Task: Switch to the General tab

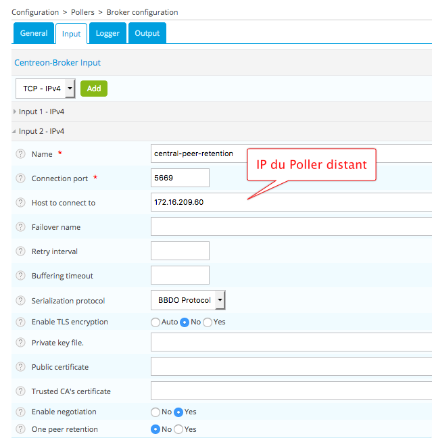Action: (33, 33)
